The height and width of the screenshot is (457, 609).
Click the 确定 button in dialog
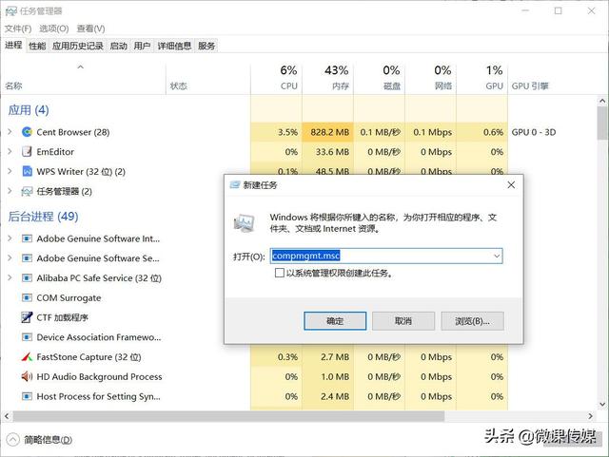tap(335, 321)
